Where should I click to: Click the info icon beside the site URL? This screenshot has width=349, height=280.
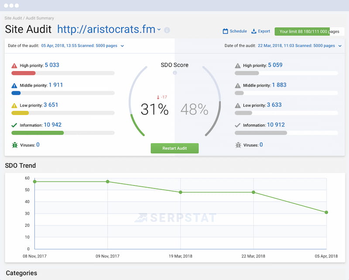pos(167,30)
